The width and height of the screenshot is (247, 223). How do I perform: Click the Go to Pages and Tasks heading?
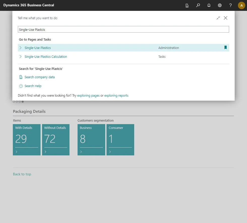coord(35,39)
